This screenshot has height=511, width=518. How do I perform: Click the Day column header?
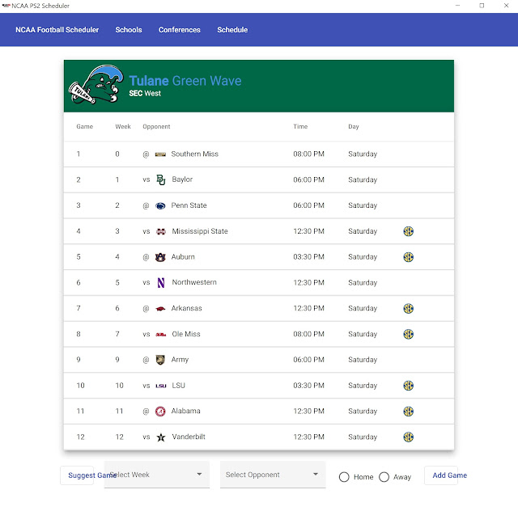354,127
